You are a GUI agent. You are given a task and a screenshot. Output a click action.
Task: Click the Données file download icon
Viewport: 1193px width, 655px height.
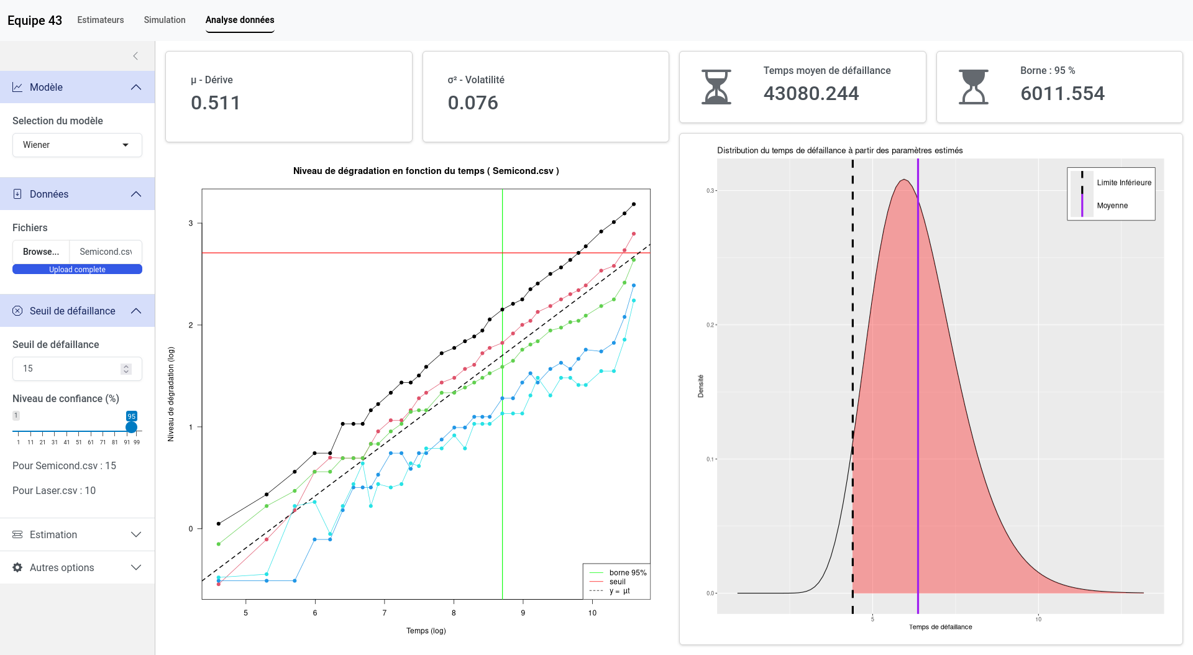(17, 194)
